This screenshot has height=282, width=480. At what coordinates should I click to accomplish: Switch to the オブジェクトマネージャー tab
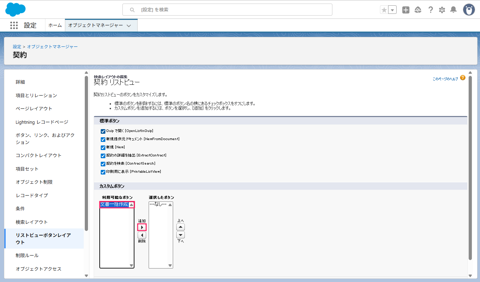(x=95, y=25)
